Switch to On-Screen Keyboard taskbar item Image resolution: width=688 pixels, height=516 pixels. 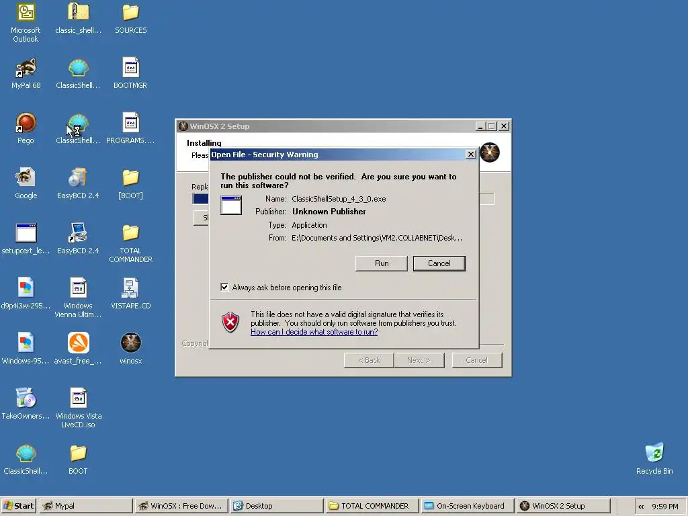(468, 506)
